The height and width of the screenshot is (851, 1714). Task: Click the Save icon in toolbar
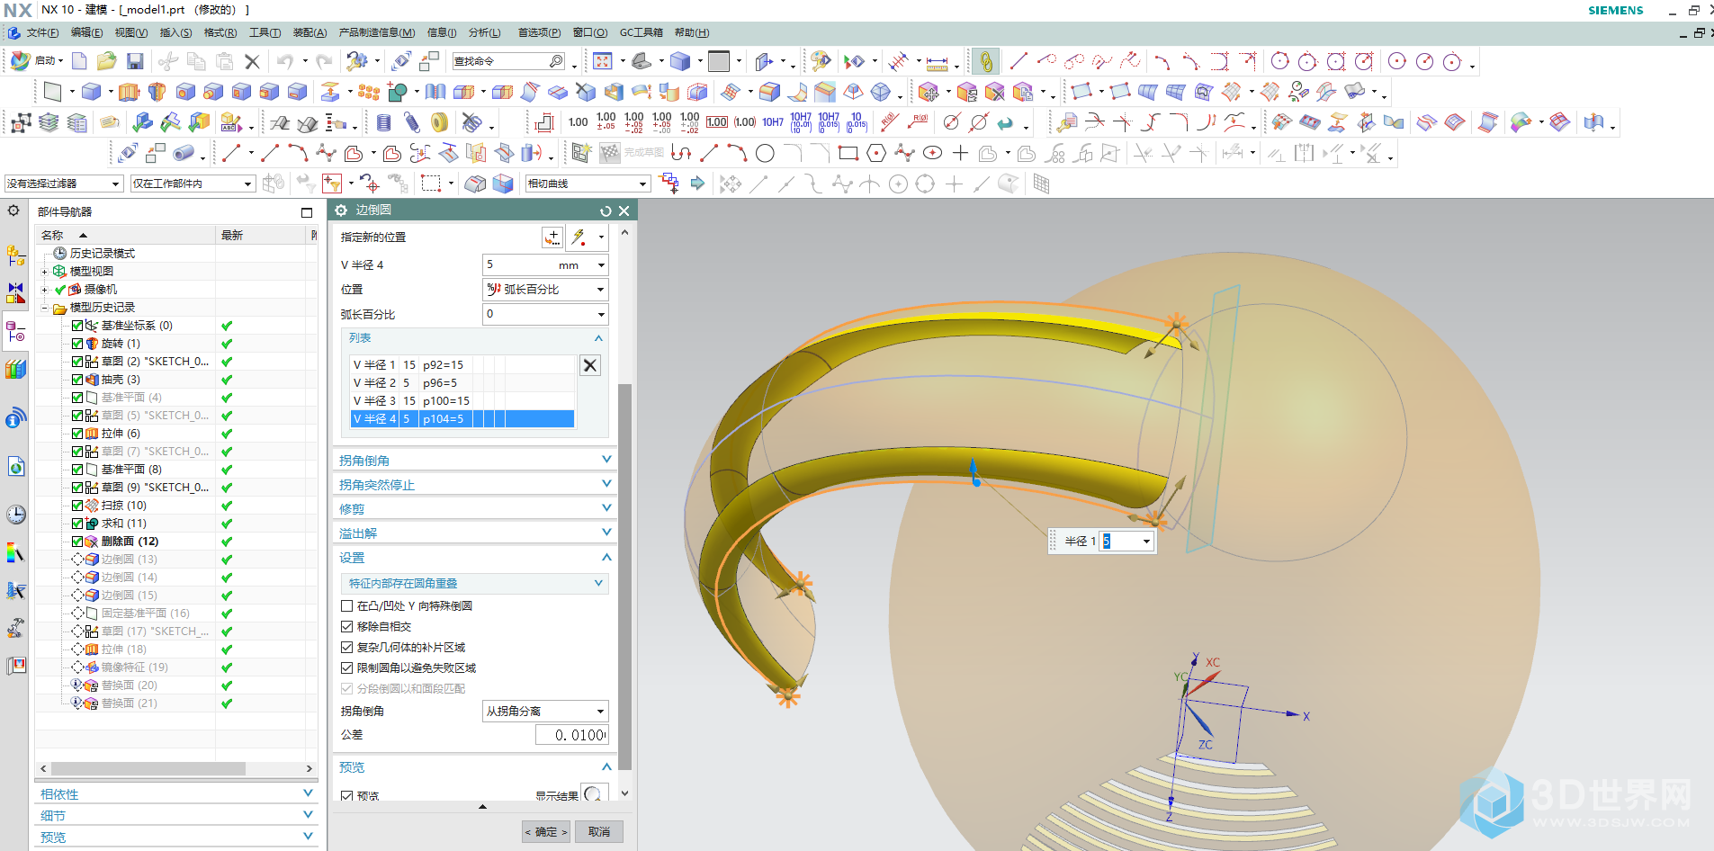click(135, 61)
